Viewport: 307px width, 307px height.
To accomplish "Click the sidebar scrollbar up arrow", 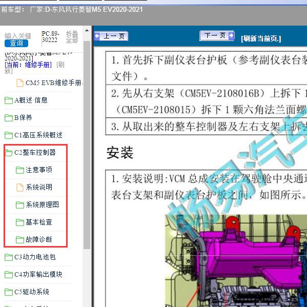I will [87, 31].
